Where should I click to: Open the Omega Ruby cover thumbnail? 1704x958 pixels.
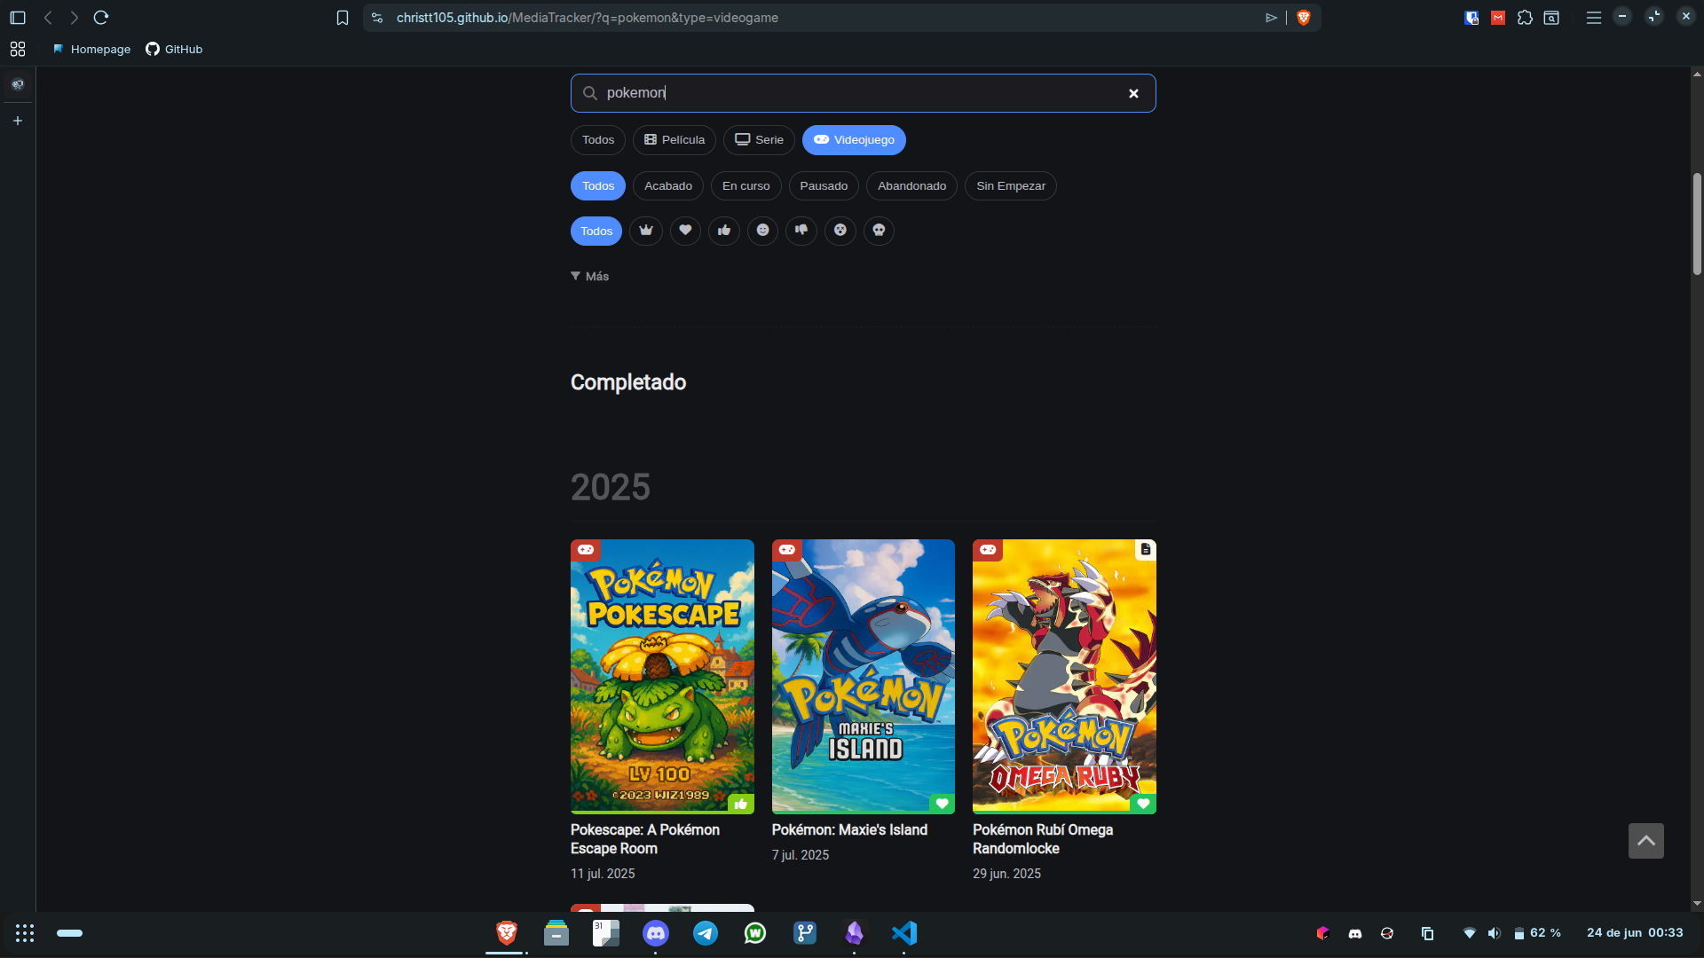(1064, 677)
